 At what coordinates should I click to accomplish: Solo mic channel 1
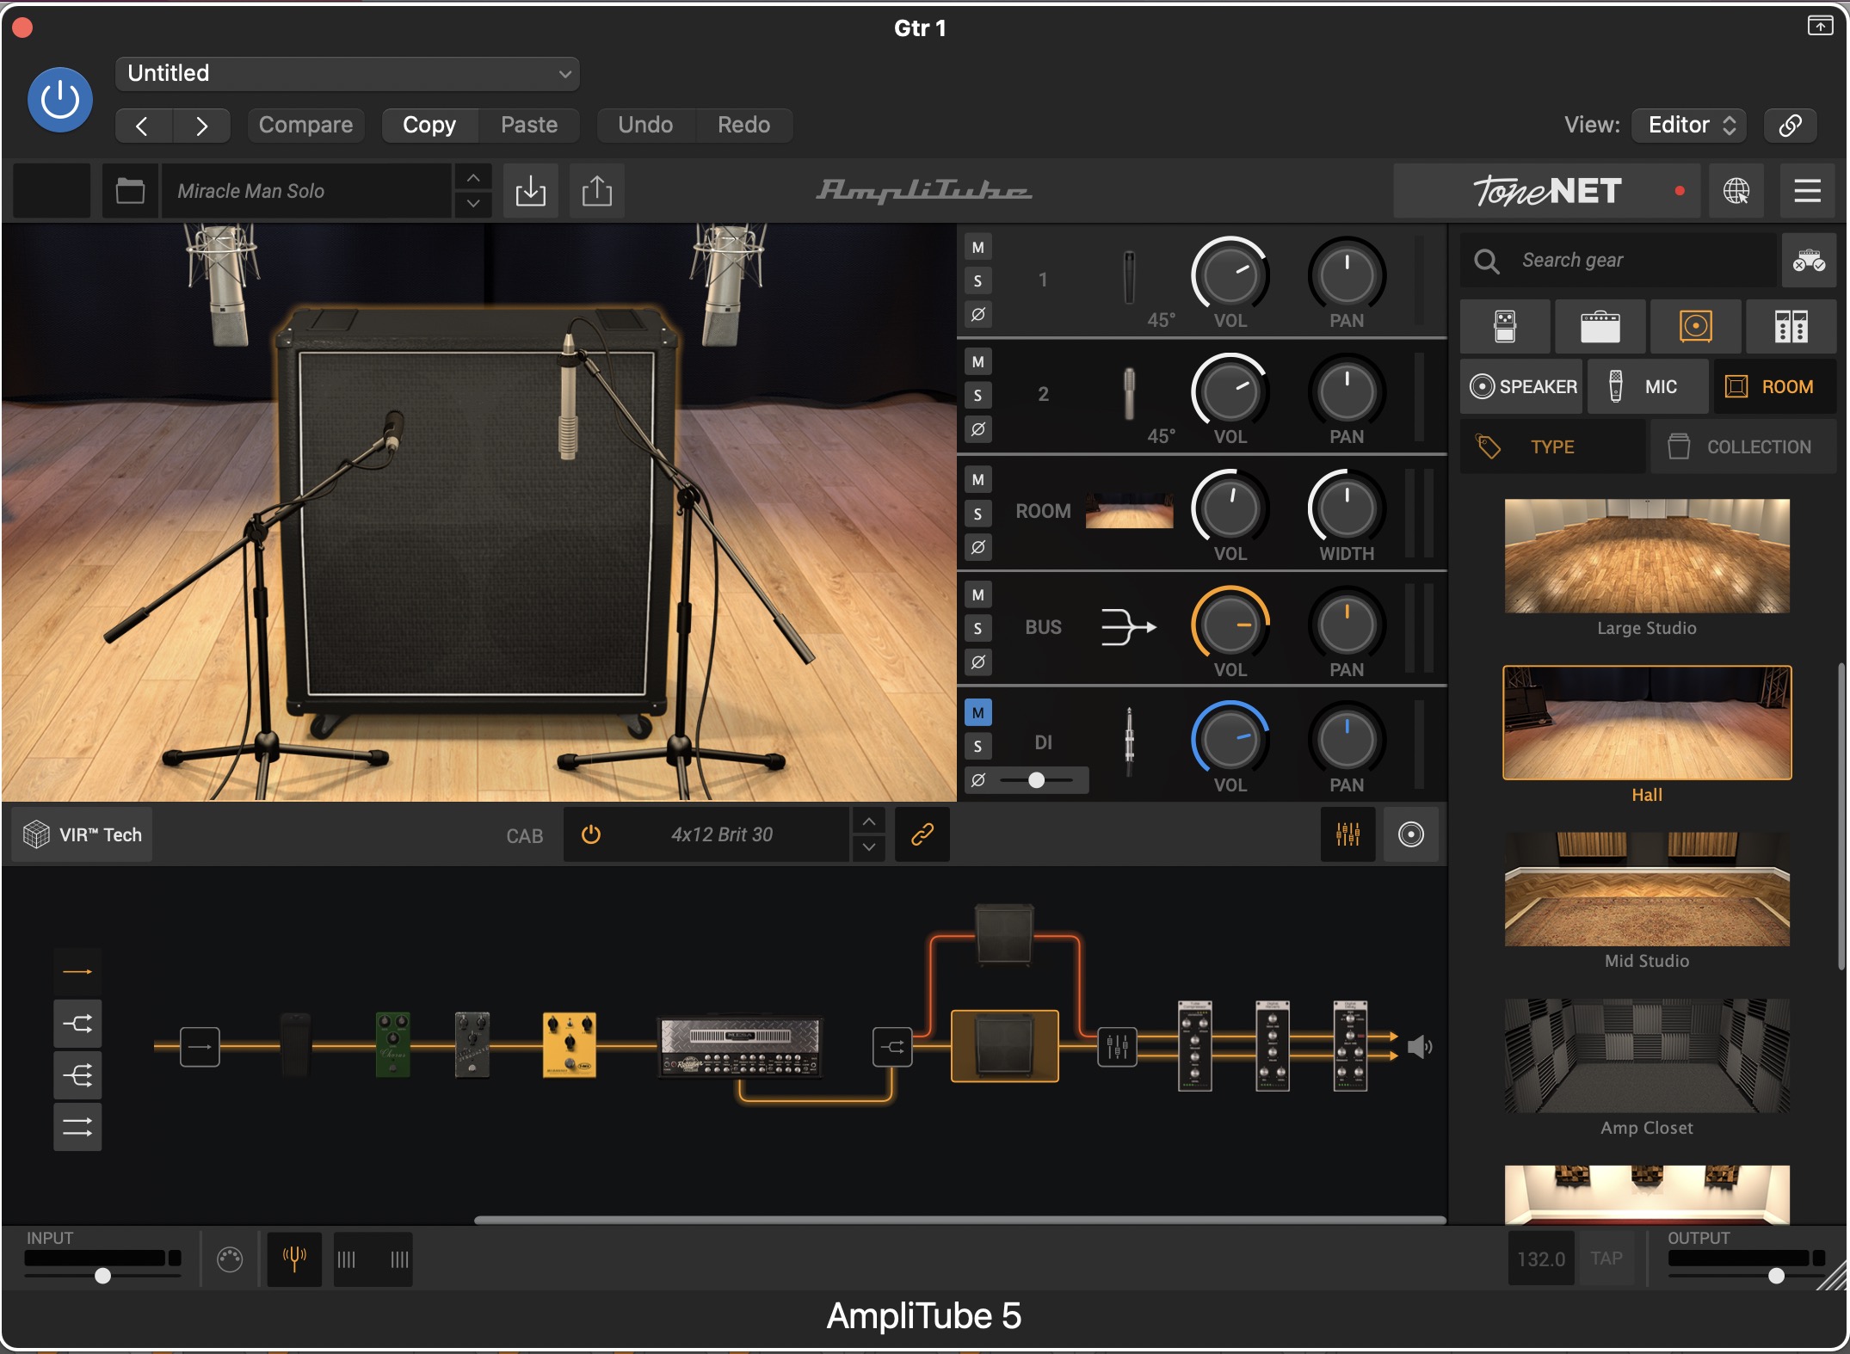978,281
